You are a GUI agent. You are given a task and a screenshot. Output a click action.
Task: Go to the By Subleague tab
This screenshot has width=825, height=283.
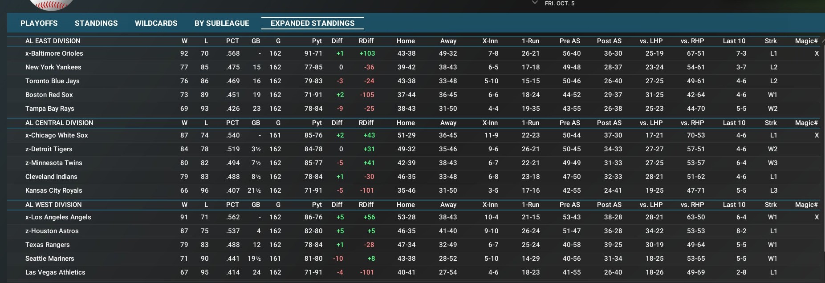point(222,23)
